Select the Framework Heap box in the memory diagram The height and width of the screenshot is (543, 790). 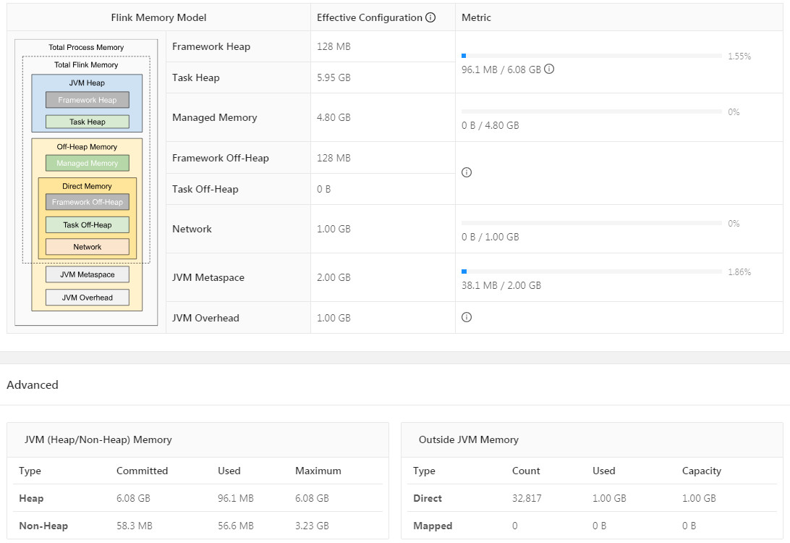click(87, 100)
